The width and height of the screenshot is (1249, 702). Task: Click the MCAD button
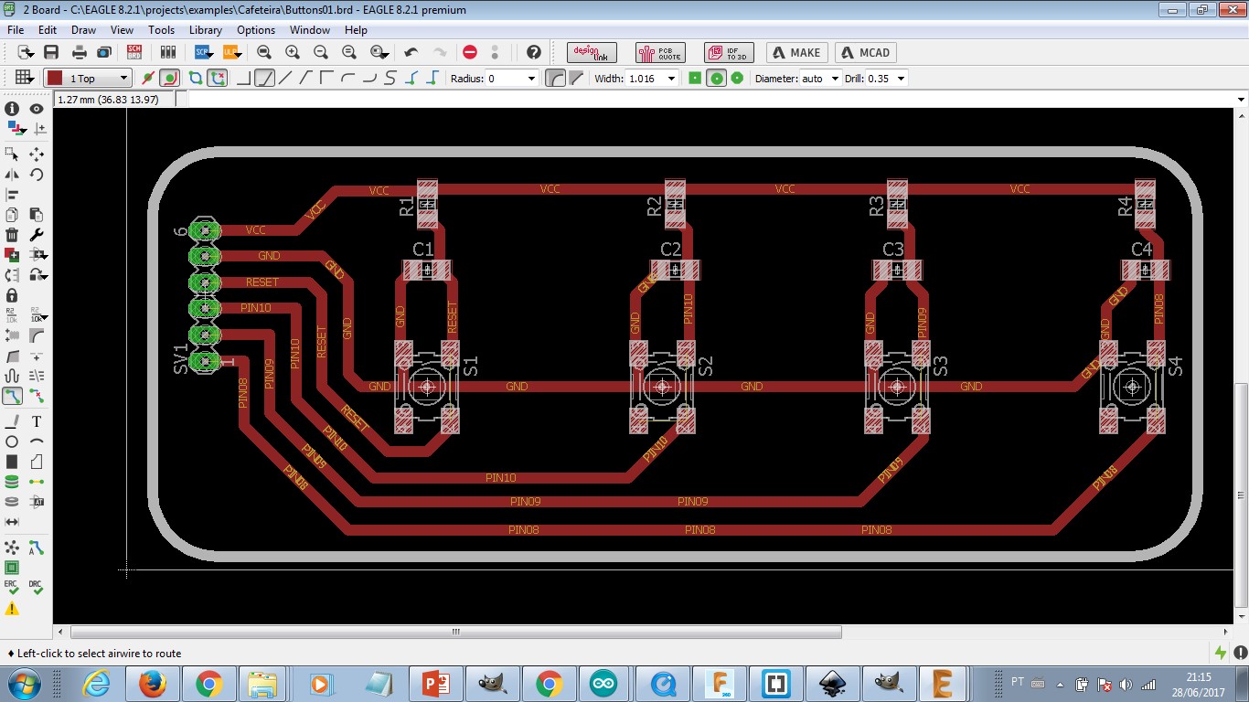pyautogui.click(x=865, y=53)
